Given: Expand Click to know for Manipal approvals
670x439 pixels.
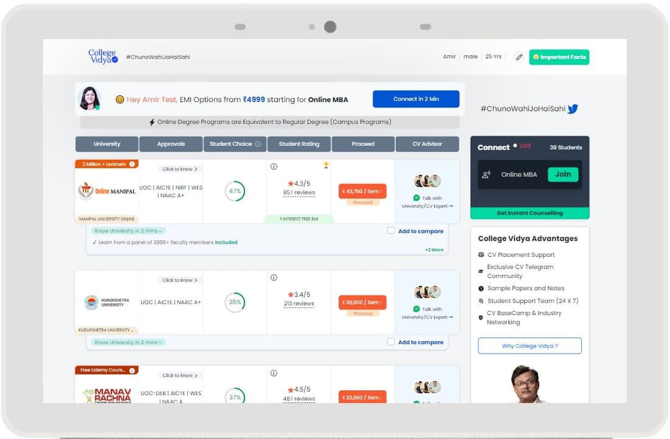Looking at the screenshot, I should (x=179, y=169).
